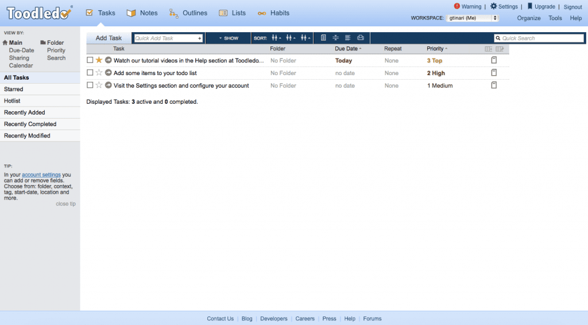Select Recently Added view
588x325 pixels.
[x=40, y=112]
